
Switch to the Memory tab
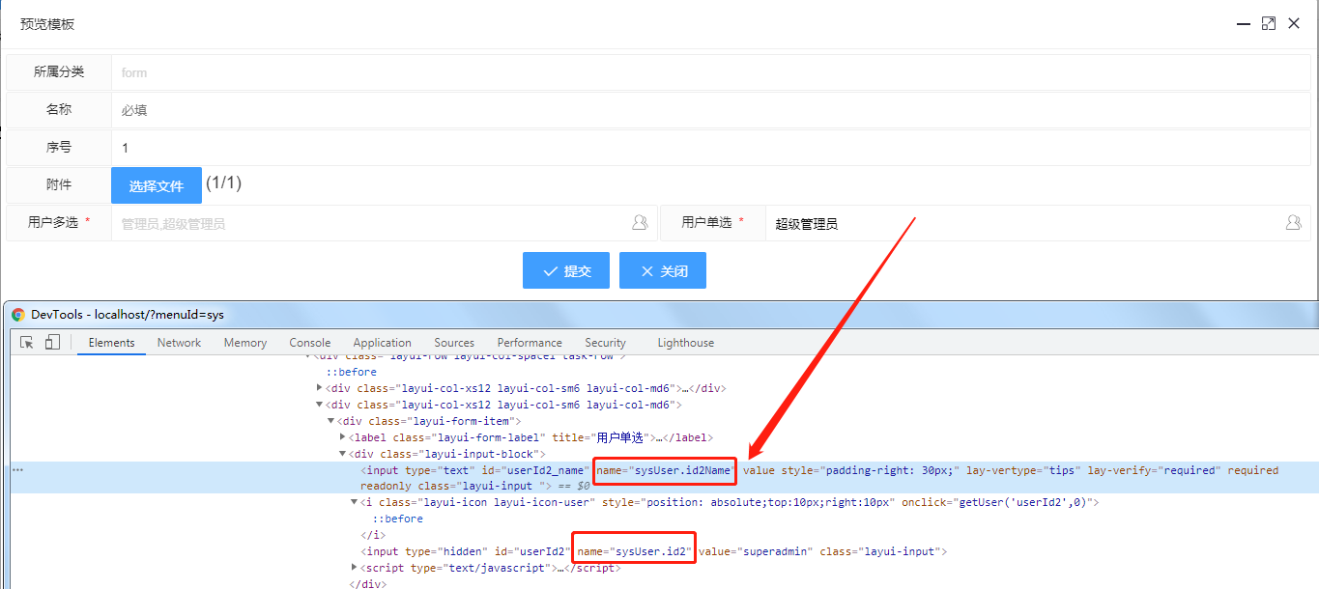(244, 342)
